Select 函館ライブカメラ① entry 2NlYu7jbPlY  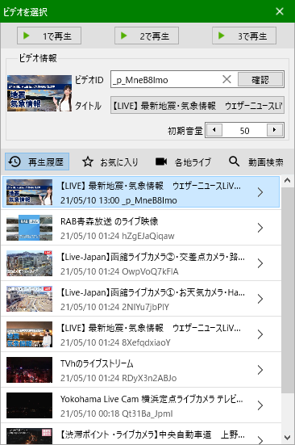click(141, 299)
